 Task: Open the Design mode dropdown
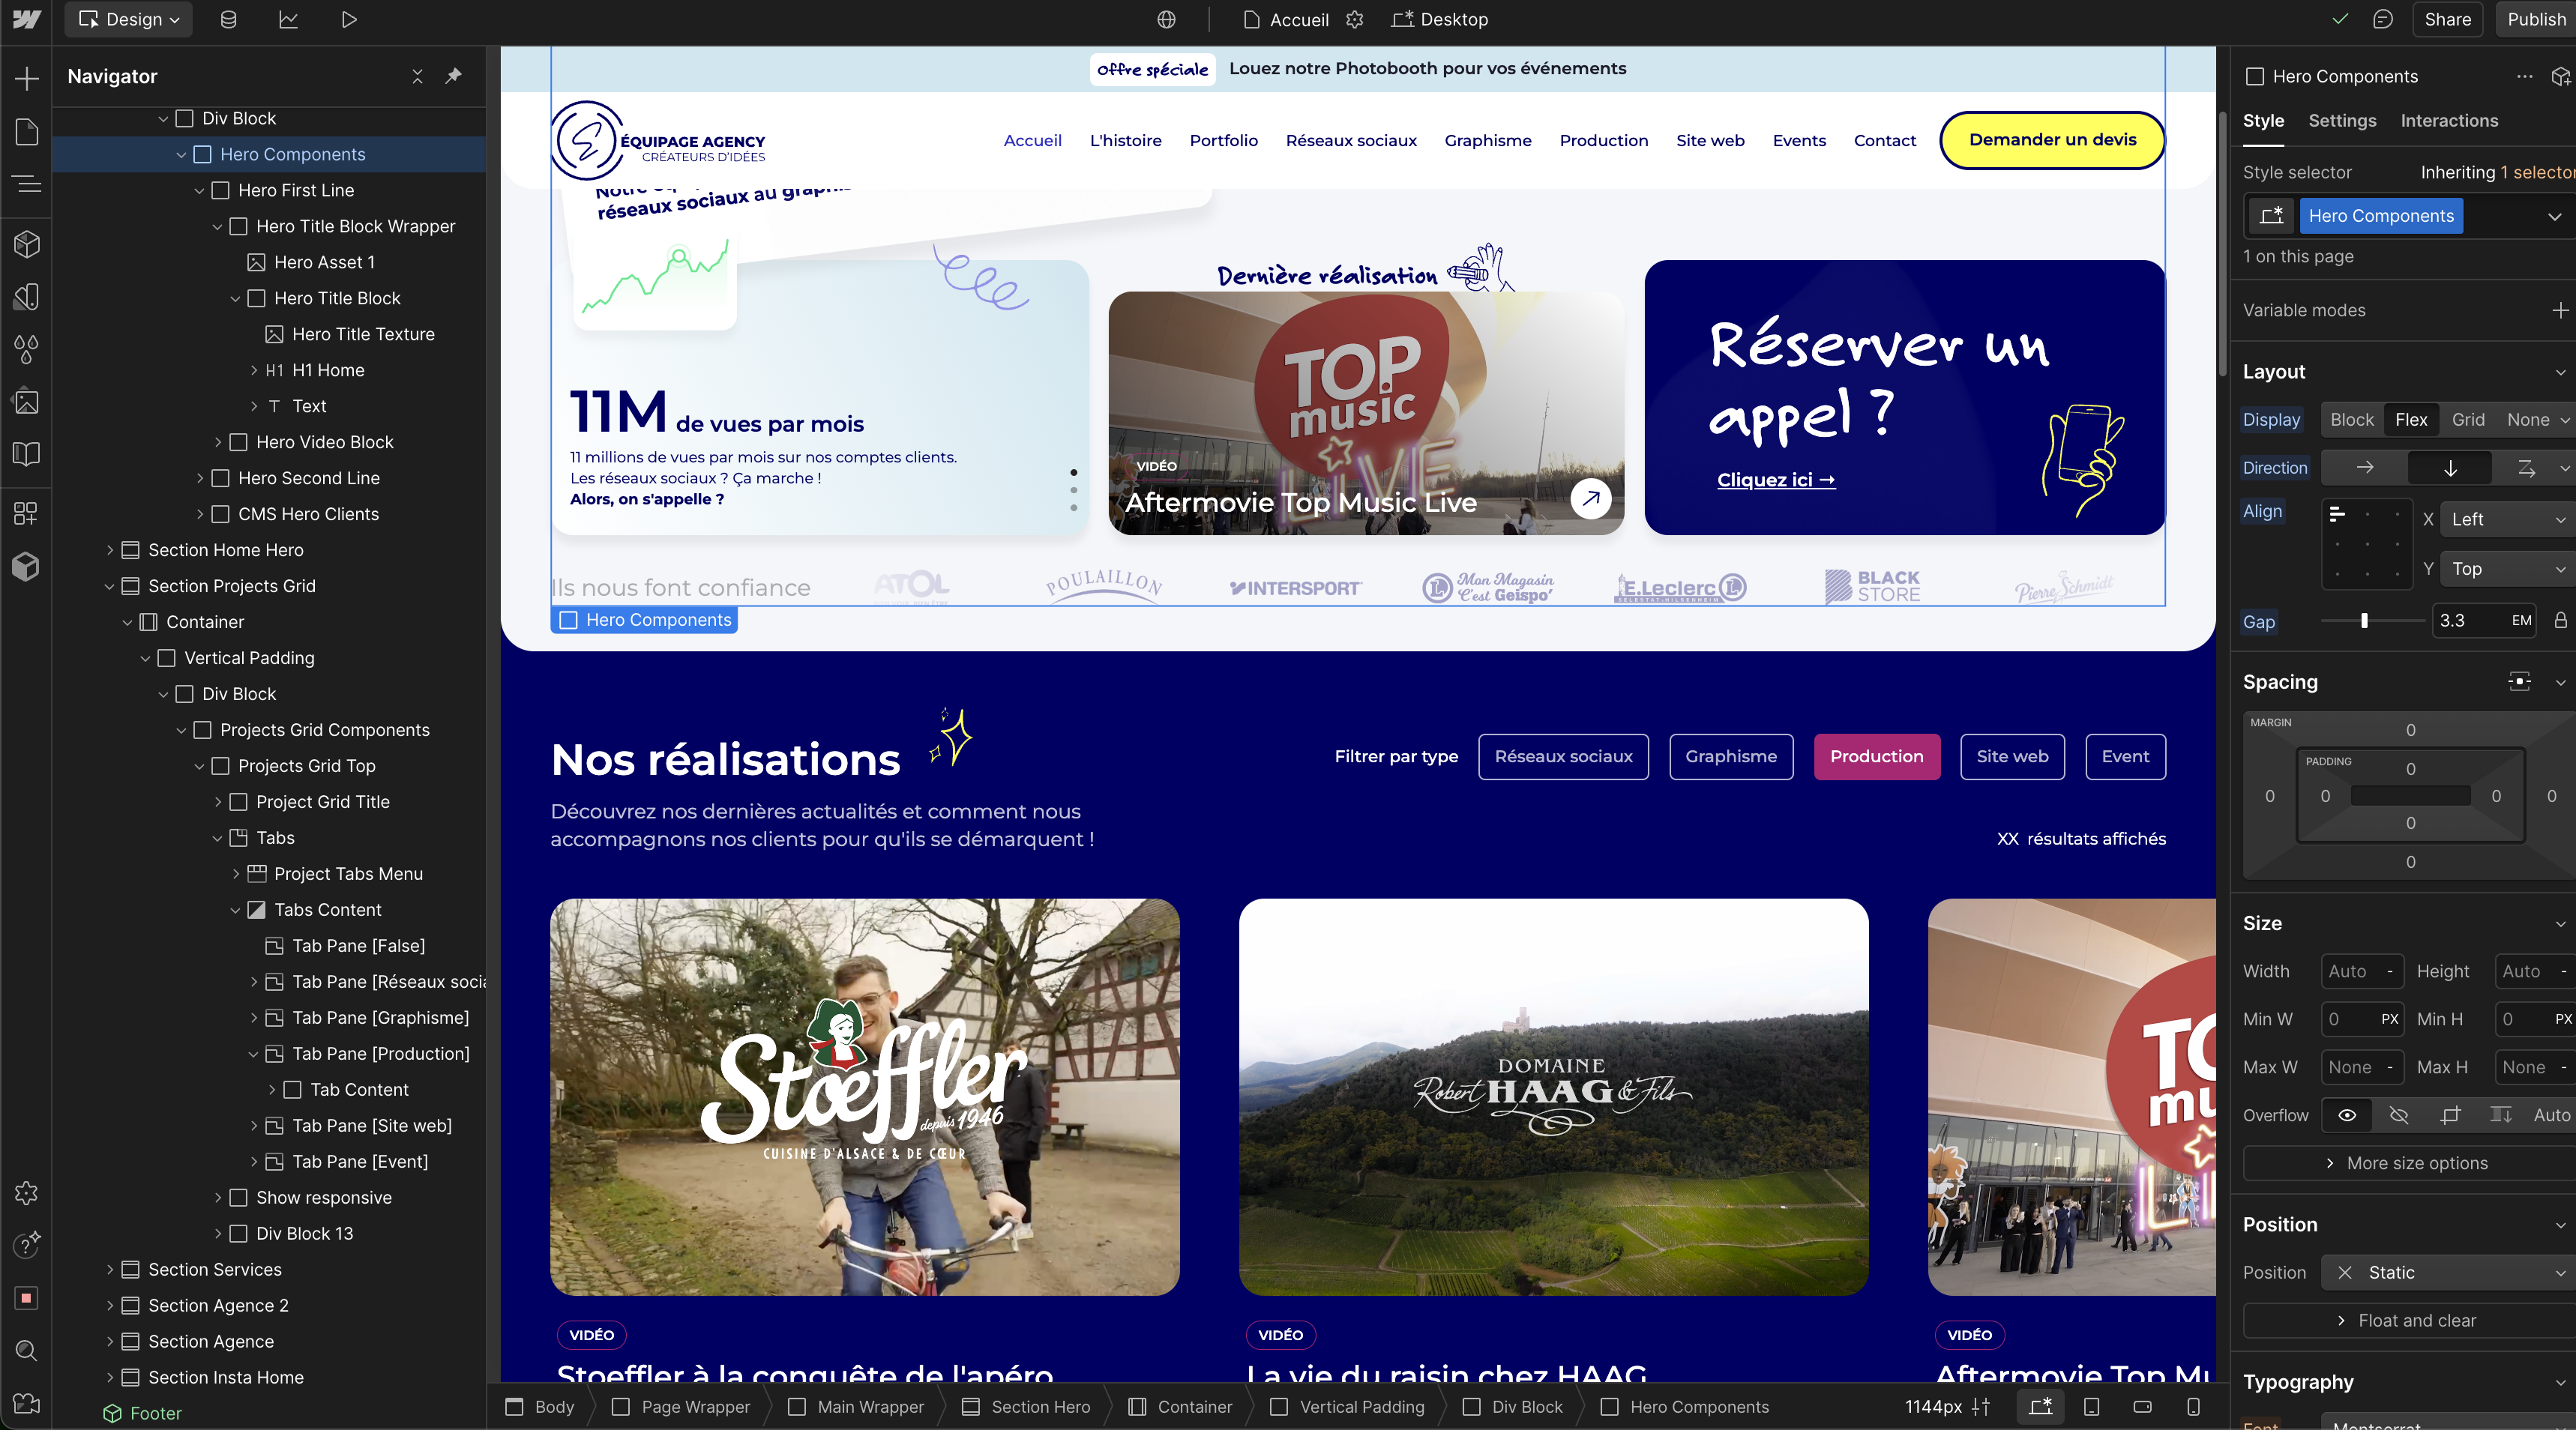click(x=130, y=19)
